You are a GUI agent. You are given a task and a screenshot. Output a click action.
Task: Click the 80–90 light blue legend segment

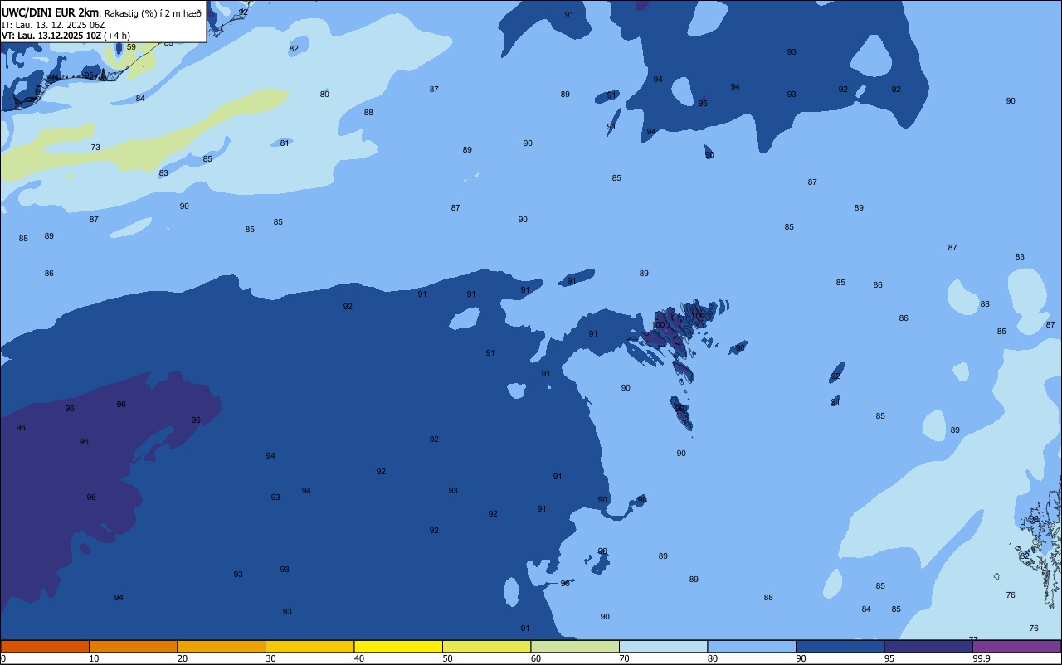click(x=752, y=646)
